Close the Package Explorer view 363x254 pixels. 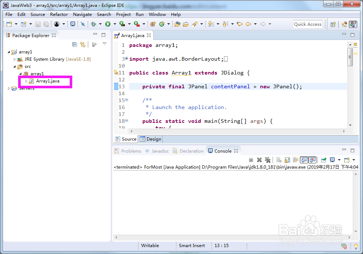54,35
